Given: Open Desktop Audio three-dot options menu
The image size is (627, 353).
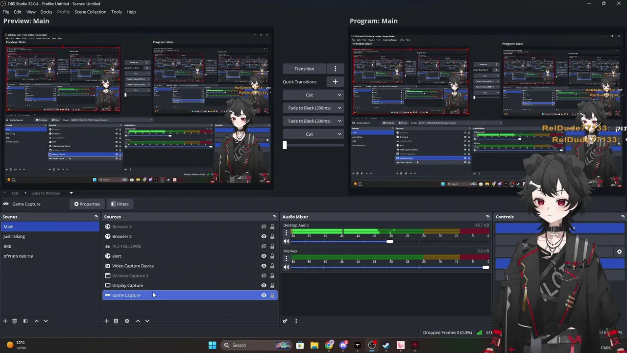Looking at the screenshot, I should pyautogui.click(x=287, y=233).
